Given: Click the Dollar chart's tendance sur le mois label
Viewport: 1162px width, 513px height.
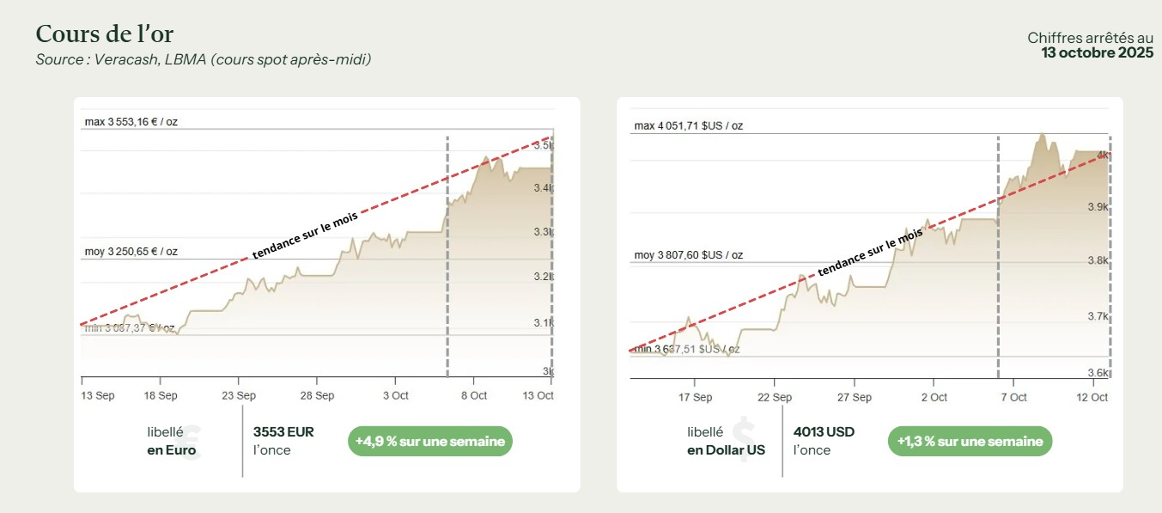Looking at the screenshot, I should coord(870,253).
